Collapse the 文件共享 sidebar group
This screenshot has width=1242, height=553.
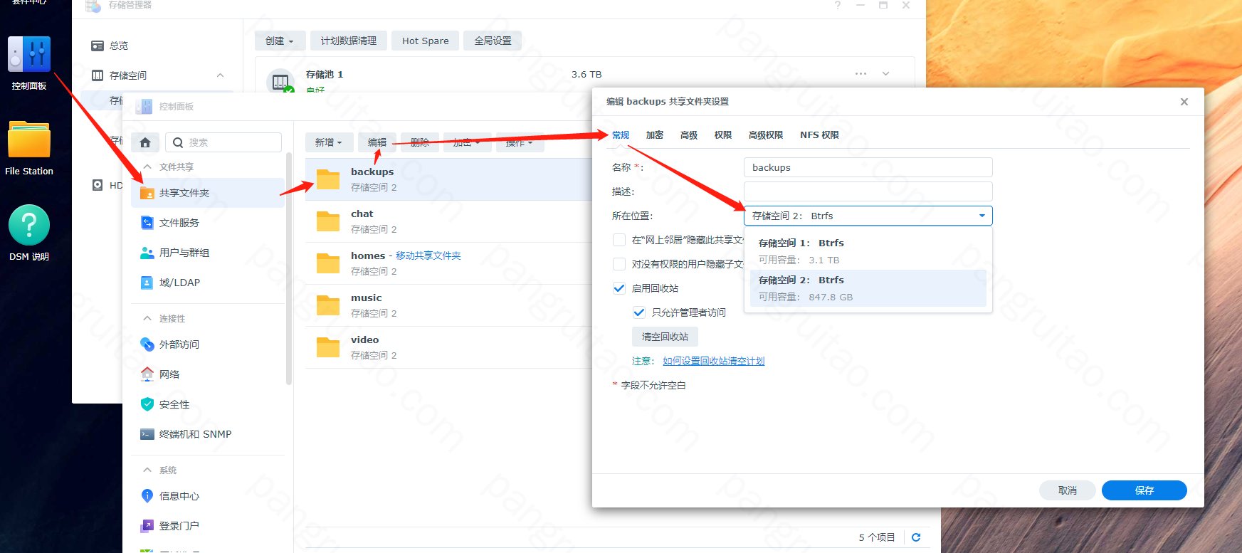point(147,167)
